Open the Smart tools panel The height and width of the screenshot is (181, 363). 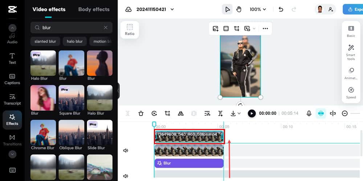coord(351,52)
